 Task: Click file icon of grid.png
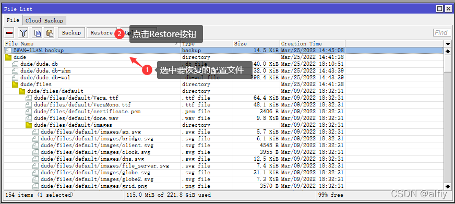(35, 186)
